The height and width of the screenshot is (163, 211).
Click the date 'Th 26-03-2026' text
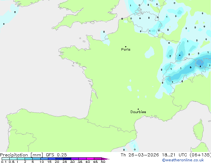140,155
